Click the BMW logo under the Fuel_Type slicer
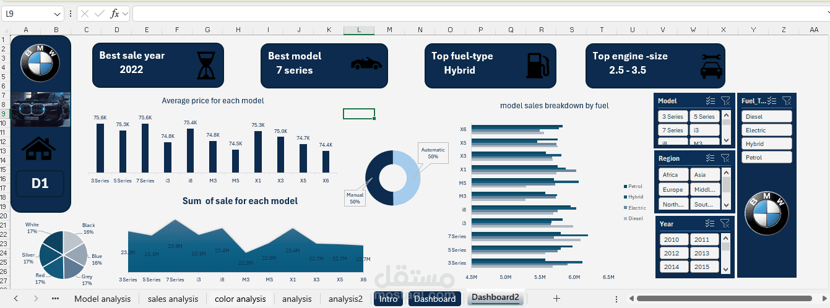 [766, 213]
